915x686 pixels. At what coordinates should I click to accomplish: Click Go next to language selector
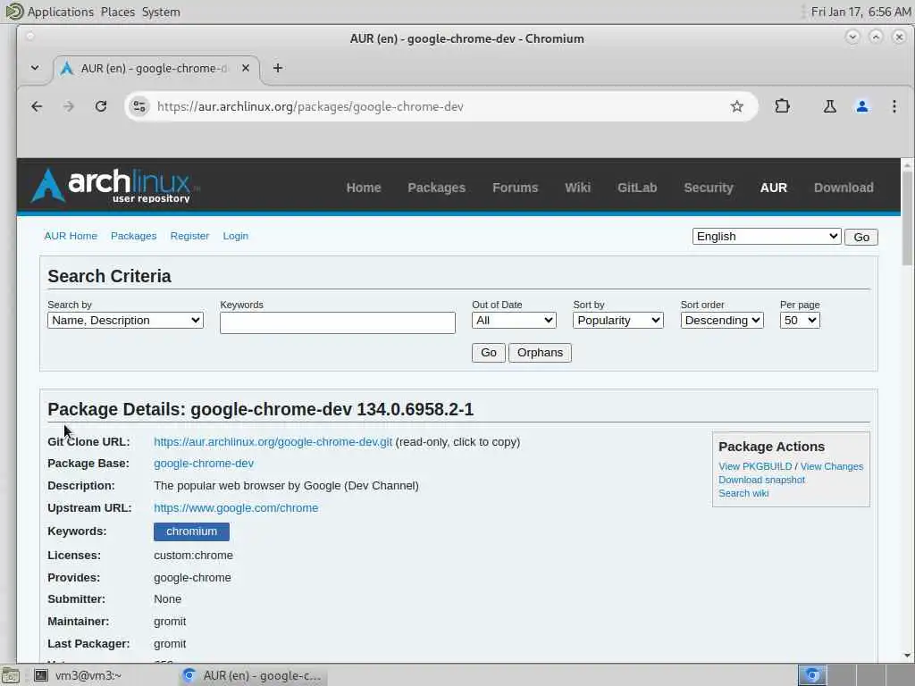tap(860, 237)
